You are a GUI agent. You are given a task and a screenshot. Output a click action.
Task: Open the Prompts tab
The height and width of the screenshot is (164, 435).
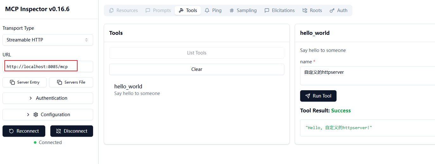pyautogui.click(x=158, y=10)
